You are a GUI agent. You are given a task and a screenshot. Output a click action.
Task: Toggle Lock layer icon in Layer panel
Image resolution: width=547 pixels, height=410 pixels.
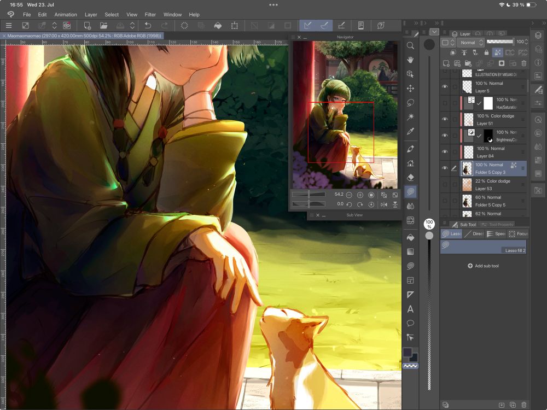click(x=486, y=52)
